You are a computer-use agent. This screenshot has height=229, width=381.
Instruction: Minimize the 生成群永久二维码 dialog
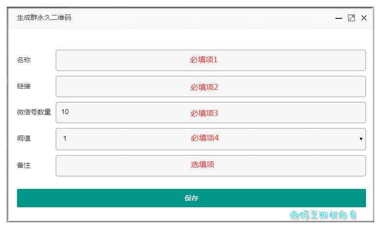(339, 18)
